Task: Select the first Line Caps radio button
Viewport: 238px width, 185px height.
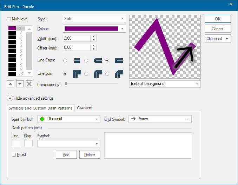Action: [65, 60]
